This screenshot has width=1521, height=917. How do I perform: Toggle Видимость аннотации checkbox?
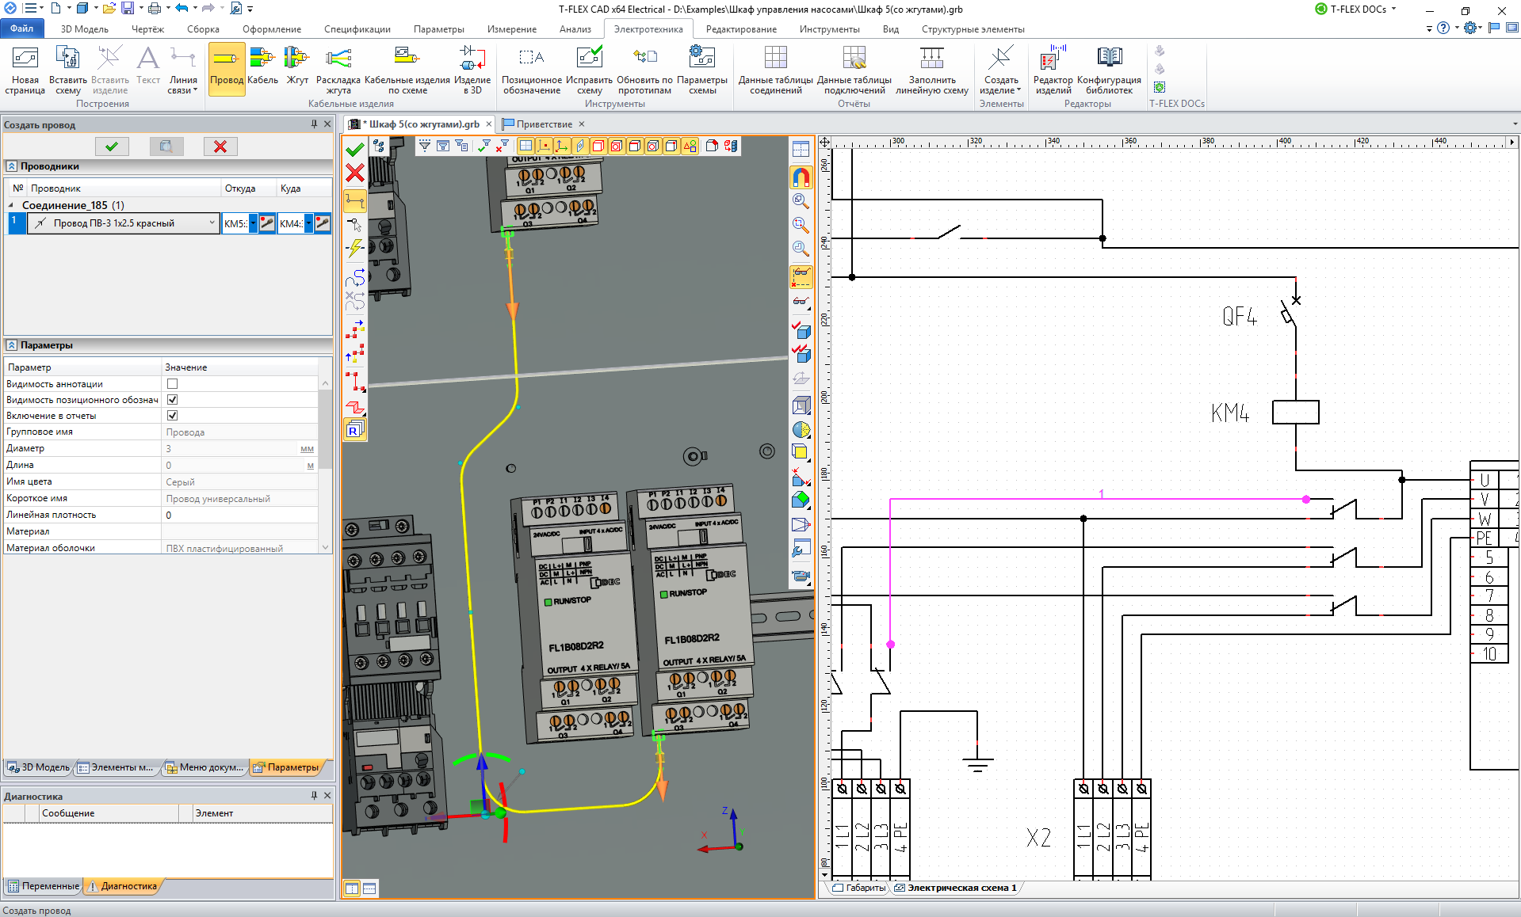[x=172, y=384]
